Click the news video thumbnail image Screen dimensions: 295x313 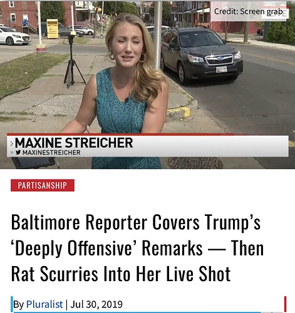click(x=147, y=85)
